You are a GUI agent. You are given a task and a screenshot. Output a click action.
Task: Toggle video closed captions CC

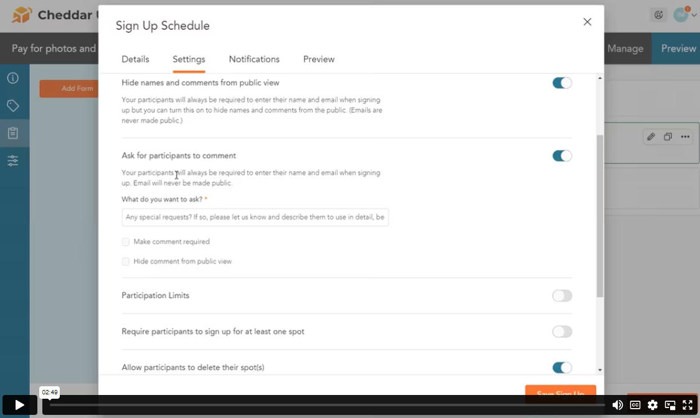click(x=635, y=404)
